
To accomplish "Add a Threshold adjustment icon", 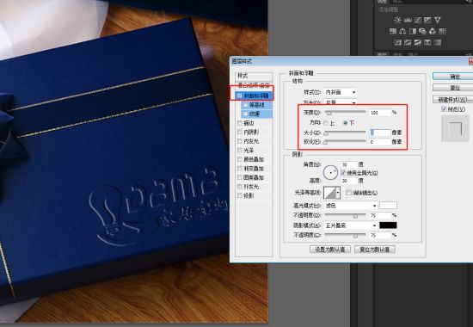I will pyautogui.click(x=418, y=42).
